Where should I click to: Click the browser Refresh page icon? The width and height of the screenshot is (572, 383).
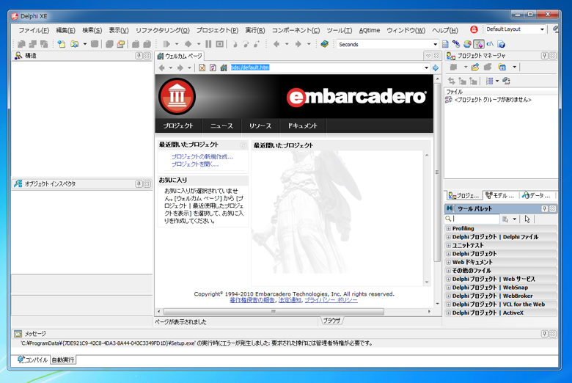click(x=213, y=68)
